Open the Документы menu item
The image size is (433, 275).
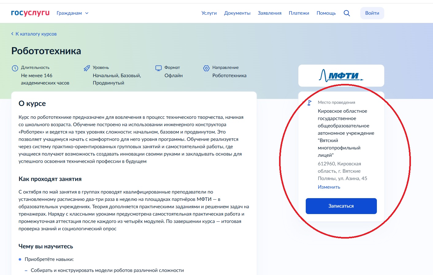point(237,13)
